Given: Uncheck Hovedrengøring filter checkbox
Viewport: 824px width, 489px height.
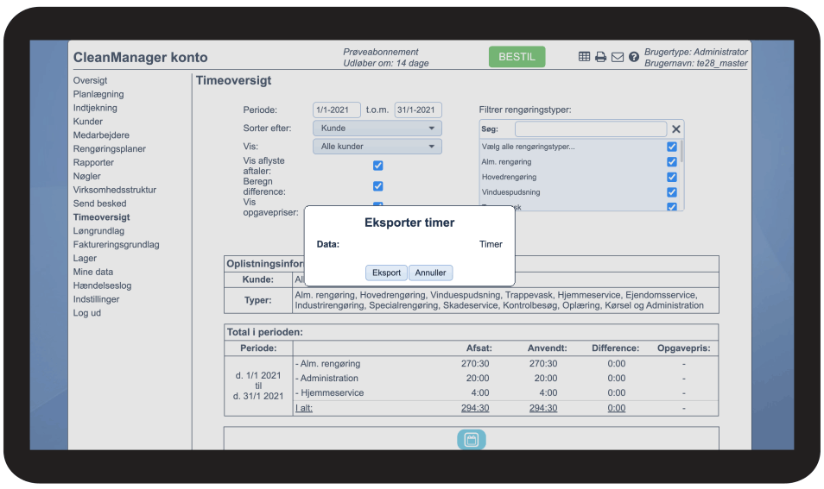Looking at the screenshot, I should point(672,177).
